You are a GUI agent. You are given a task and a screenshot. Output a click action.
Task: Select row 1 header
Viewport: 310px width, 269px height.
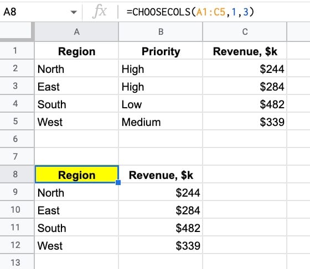[17, 50]
